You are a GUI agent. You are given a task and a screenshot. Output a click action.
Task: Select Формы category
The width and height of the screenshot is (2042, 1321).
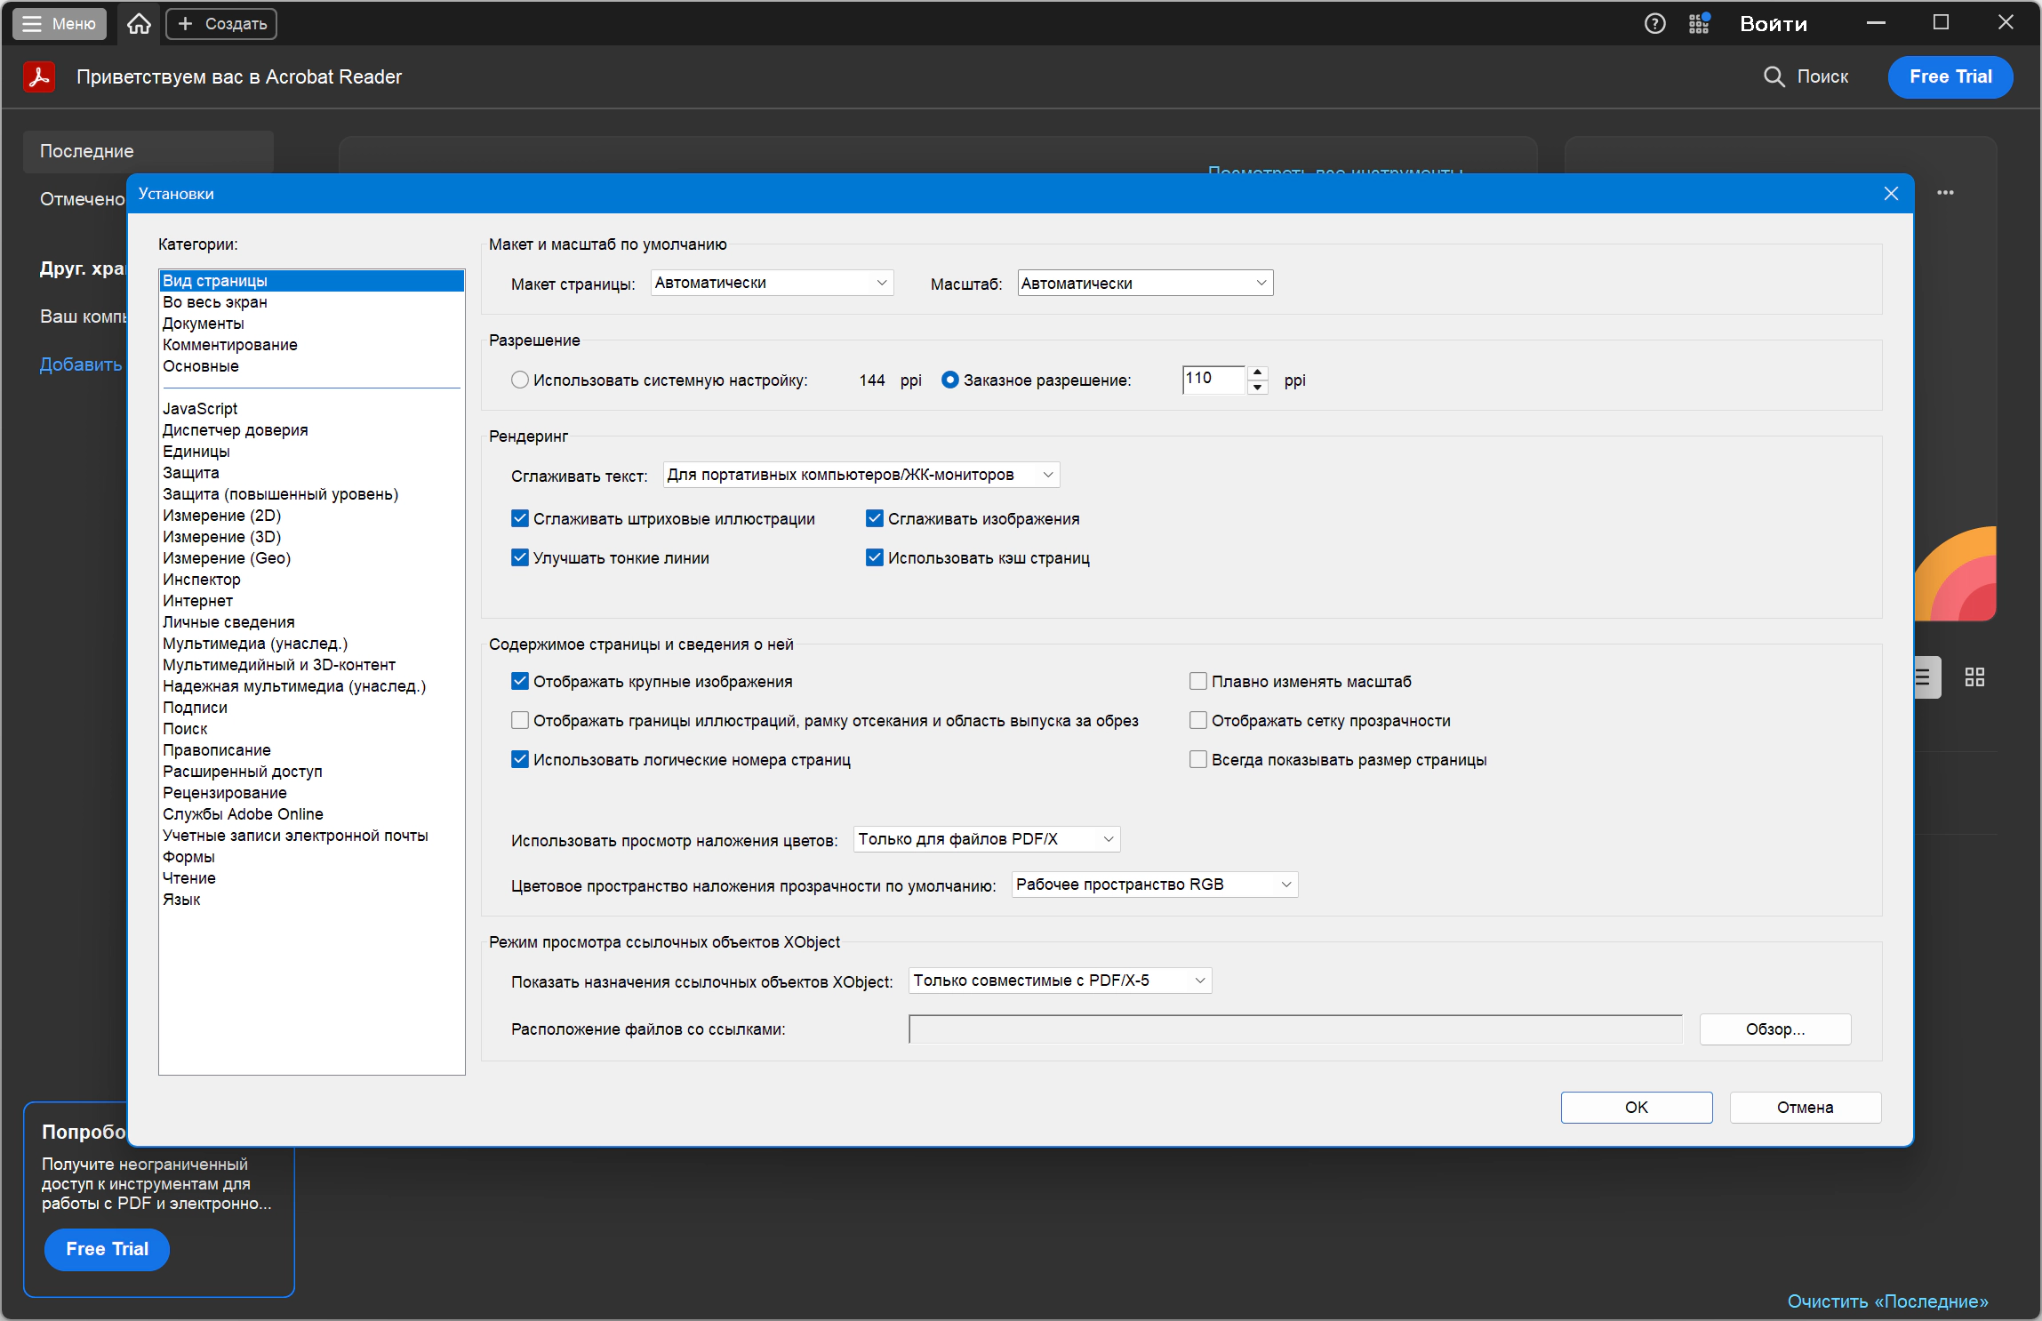point(311,857)
